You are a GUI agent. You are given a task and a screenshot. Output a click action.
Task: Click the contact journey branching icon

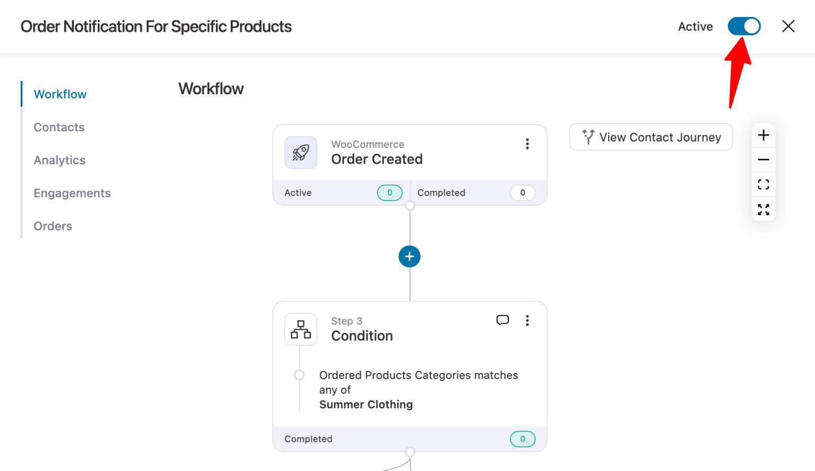pyautogui.click(x=587, y=137)
